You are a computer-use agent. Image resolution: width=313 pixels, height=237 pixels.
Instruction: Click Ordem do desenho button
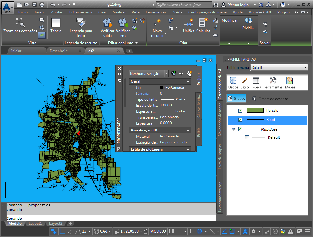tap(270, 99)
